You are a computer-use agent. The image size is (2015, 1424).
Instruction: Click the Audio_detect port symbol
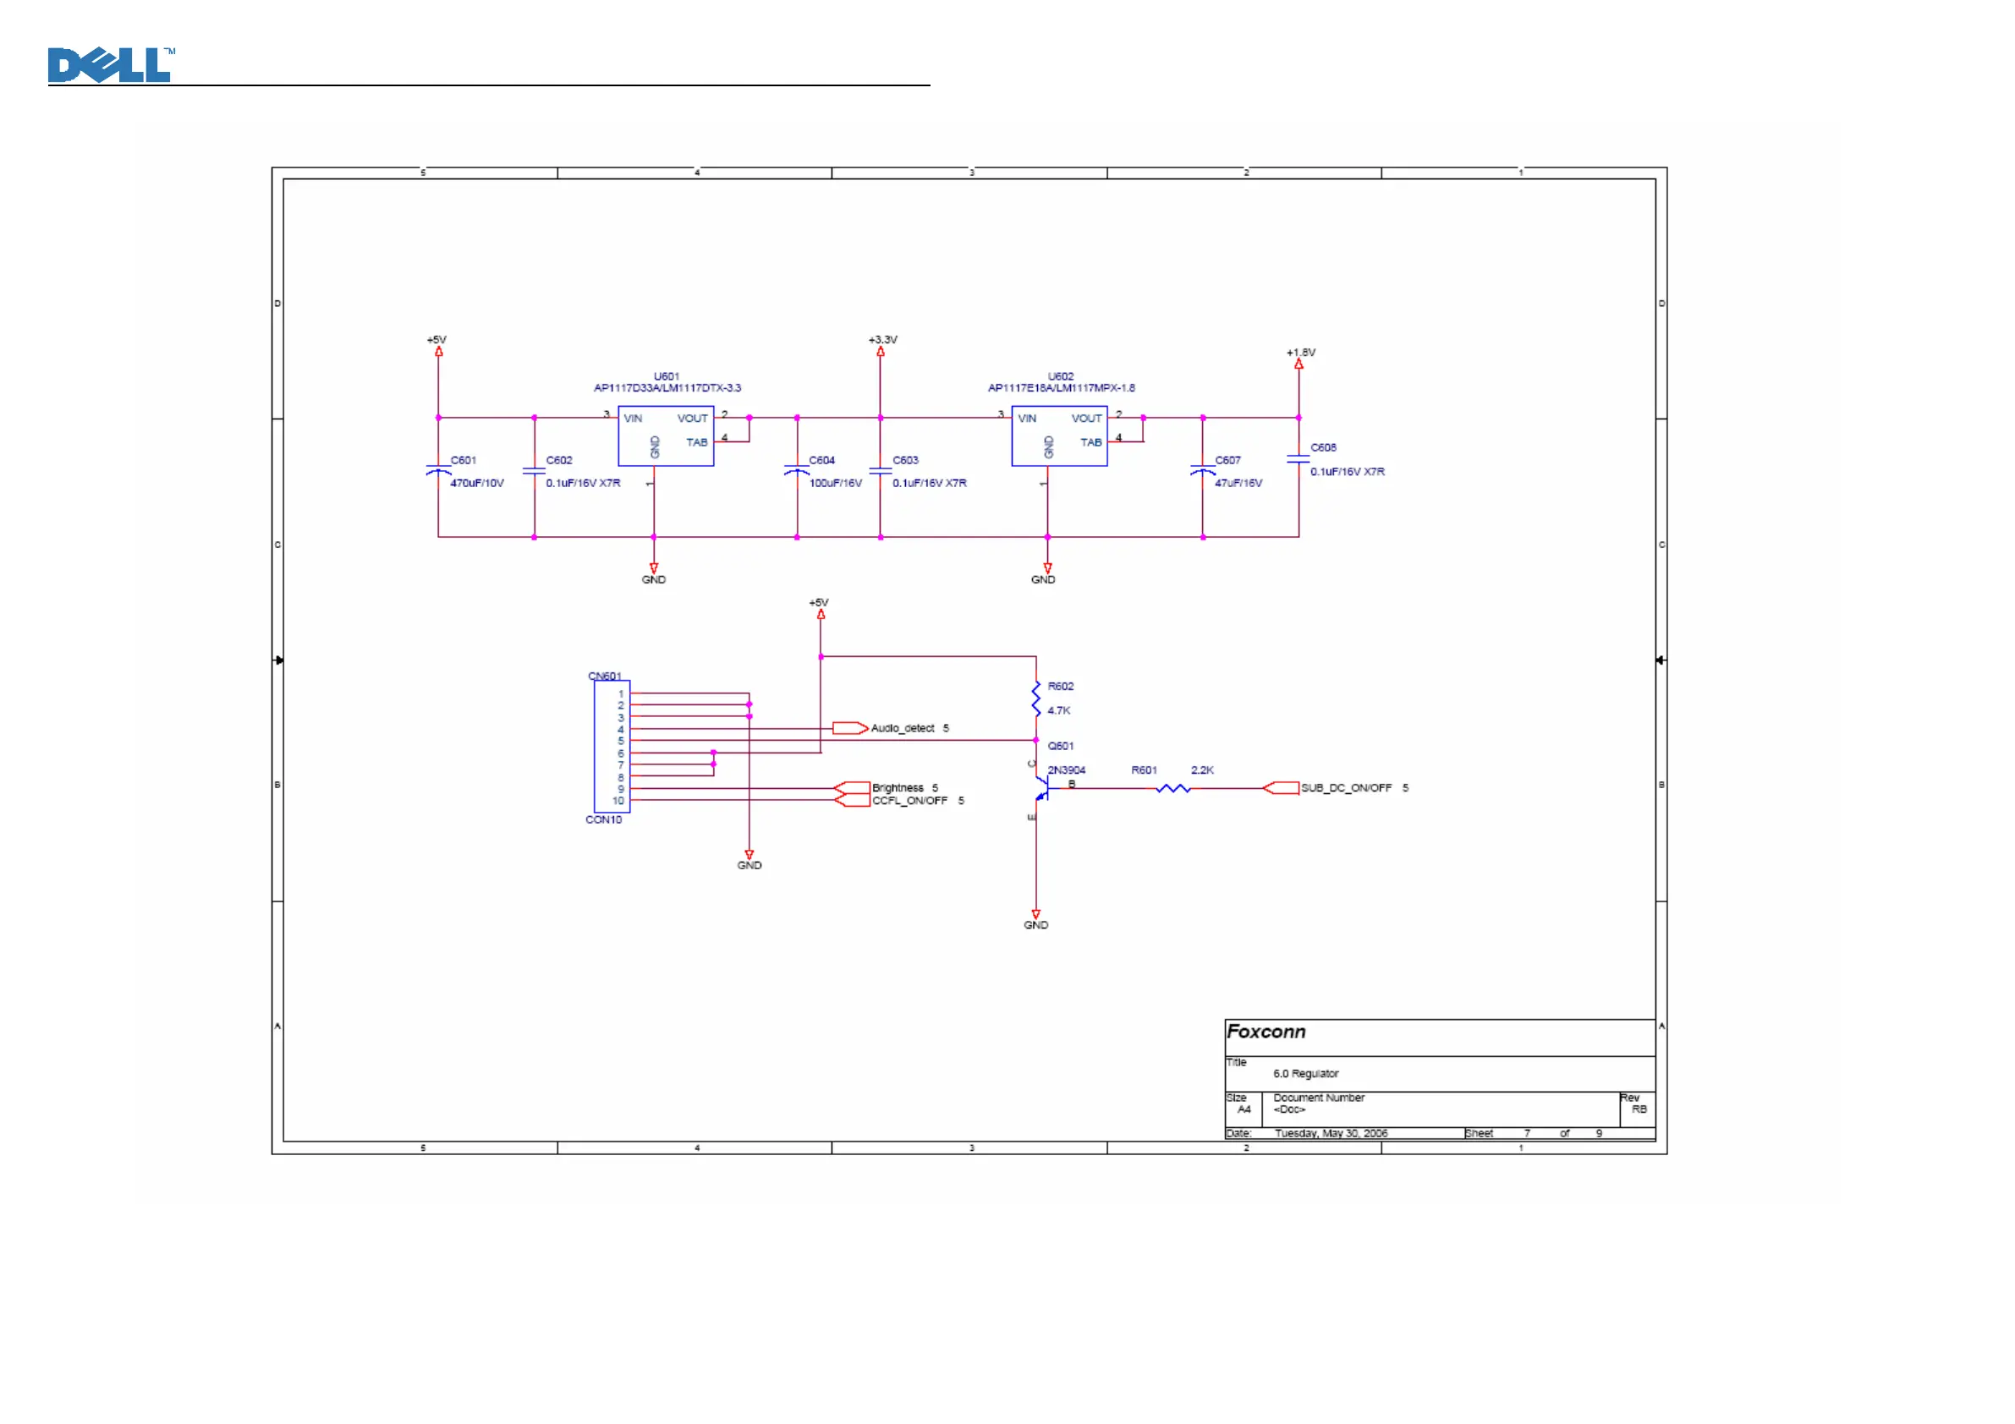click(848, 728)
